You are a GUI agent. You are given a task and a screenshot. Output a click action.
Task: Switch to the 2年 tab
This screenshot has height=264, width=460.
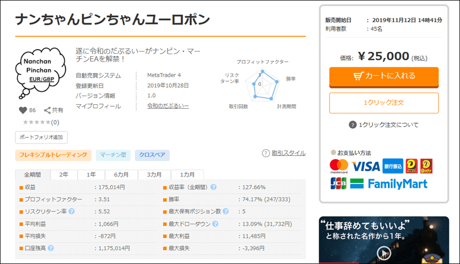[64, 174]
